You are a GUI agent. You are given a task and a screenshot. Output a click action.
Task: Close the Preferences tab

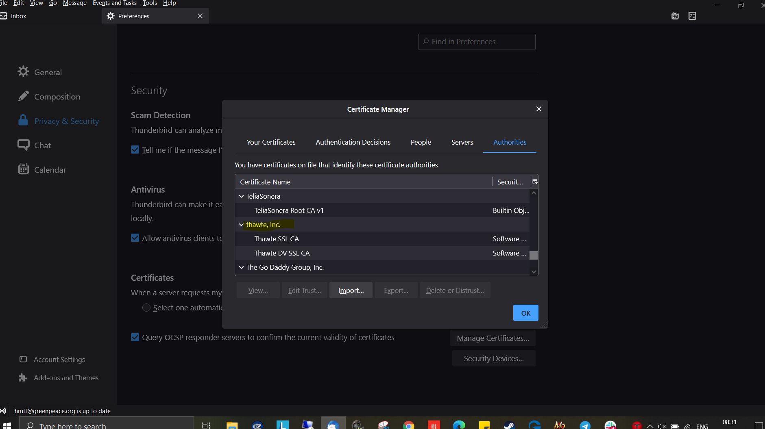click(200, 16)
